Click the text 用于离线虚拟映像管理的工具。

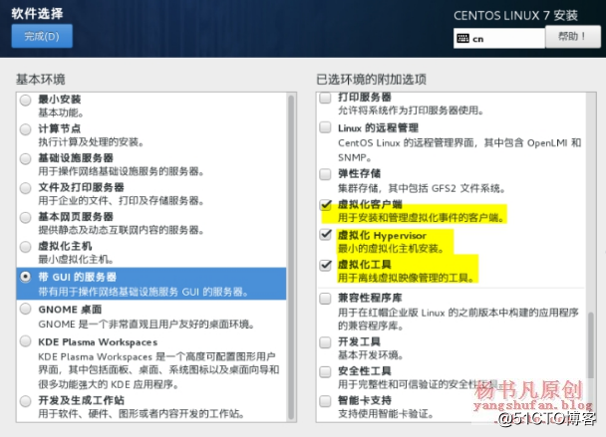point(407,278)
